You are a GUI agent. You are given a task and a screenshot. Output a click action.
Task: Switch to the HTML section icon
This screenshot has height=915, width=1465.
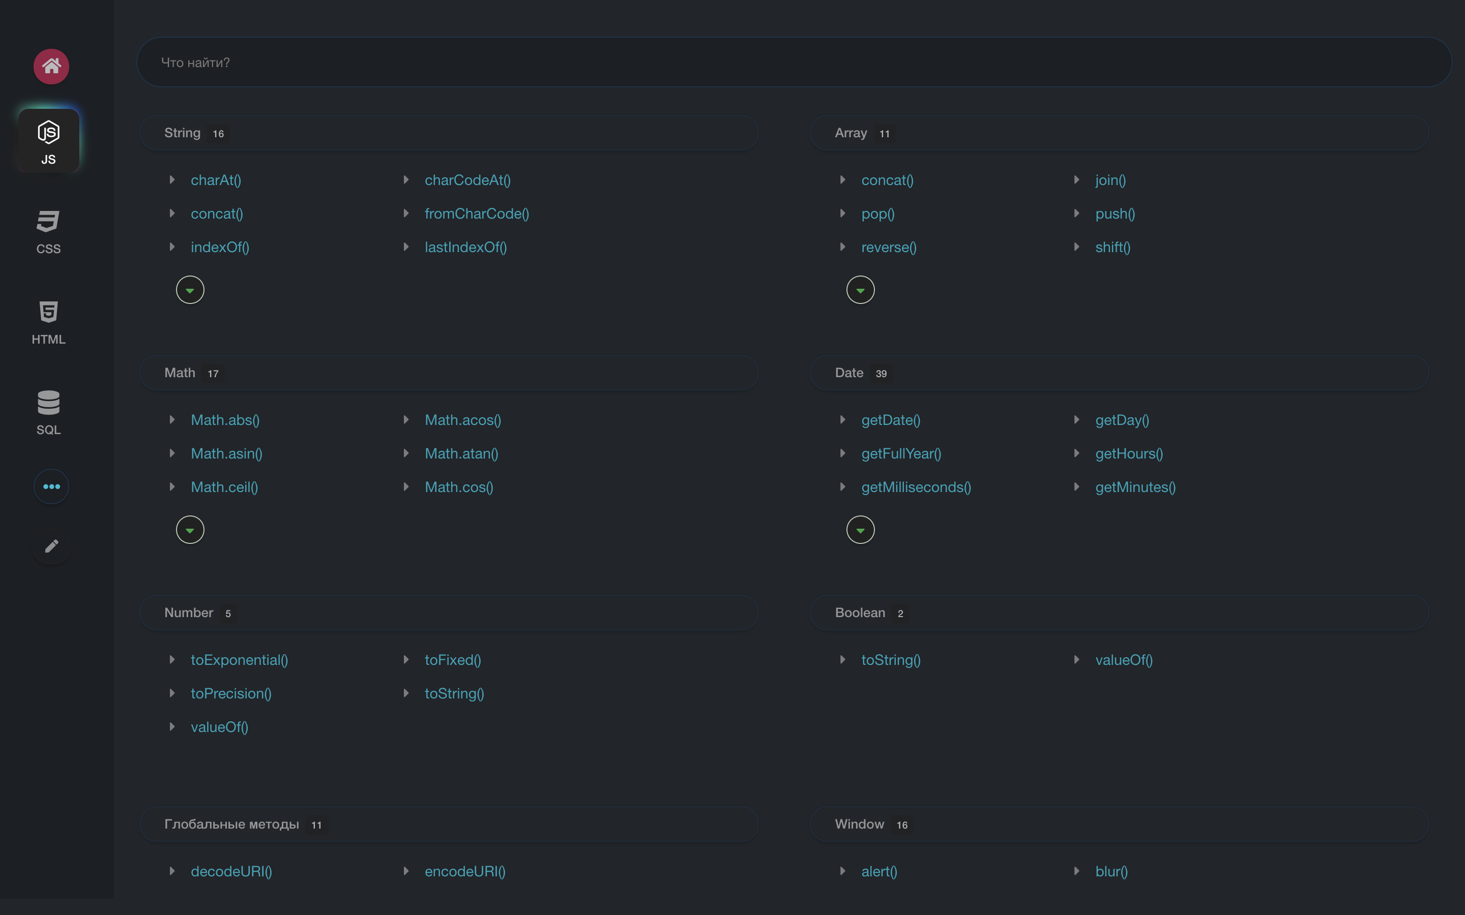[48, 322]
